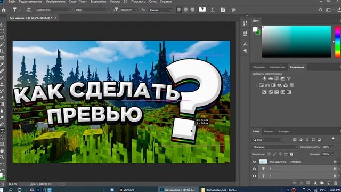Switch to the Контуры tab

click(x=284, y=131)
